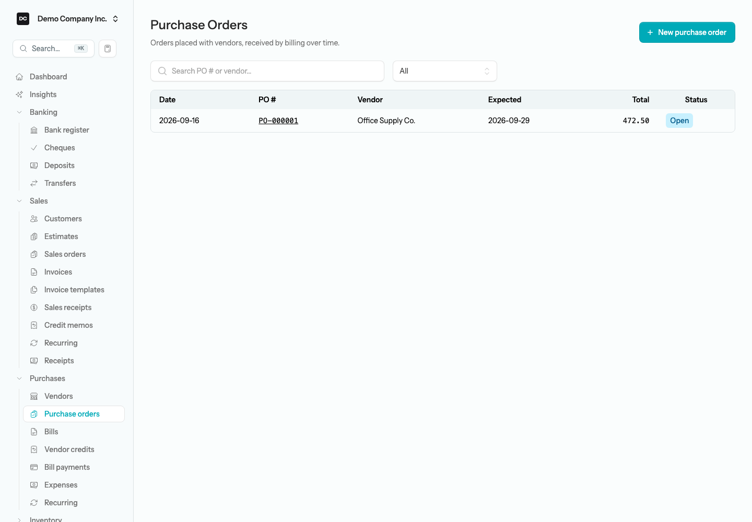The height and width of the screenshot is (522, 752).
Task: Focus the Search PO # or vendor field
Action: (x=267, y=71)
